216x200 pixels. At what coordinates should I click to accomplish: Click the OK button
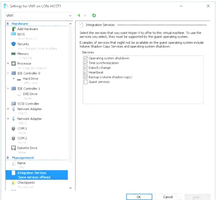pyautogui.click(x=139, y=197)
